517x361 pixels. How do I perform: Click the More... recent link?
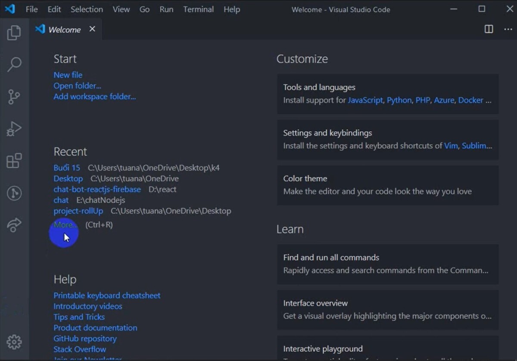point(65,225)
